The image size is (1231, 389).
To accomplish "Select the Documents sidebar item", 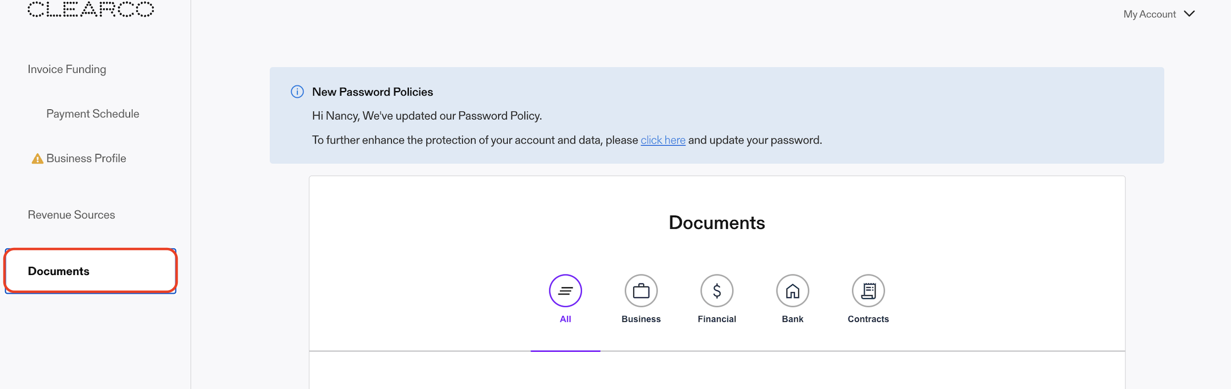I will pos(91,271).
